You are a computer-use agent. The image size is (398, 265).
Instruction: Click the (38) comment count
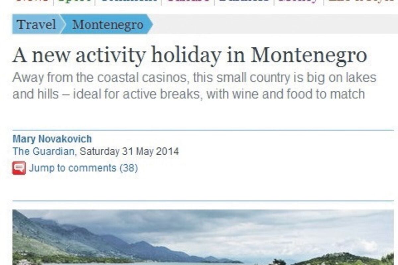point(128,168)
